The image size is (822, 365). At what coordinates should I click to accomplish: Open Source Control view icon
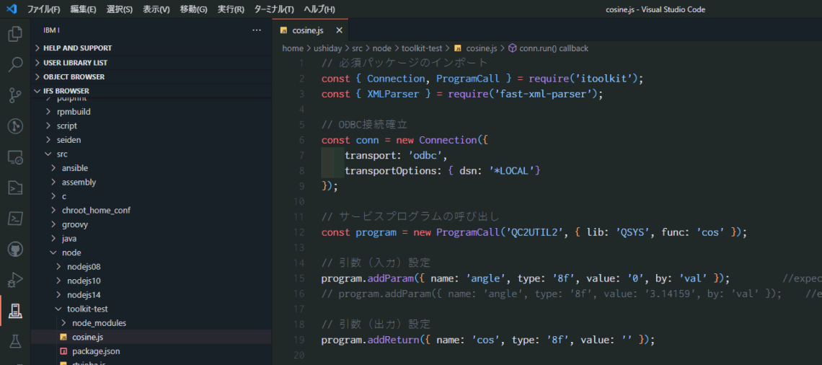pos(14,95)
